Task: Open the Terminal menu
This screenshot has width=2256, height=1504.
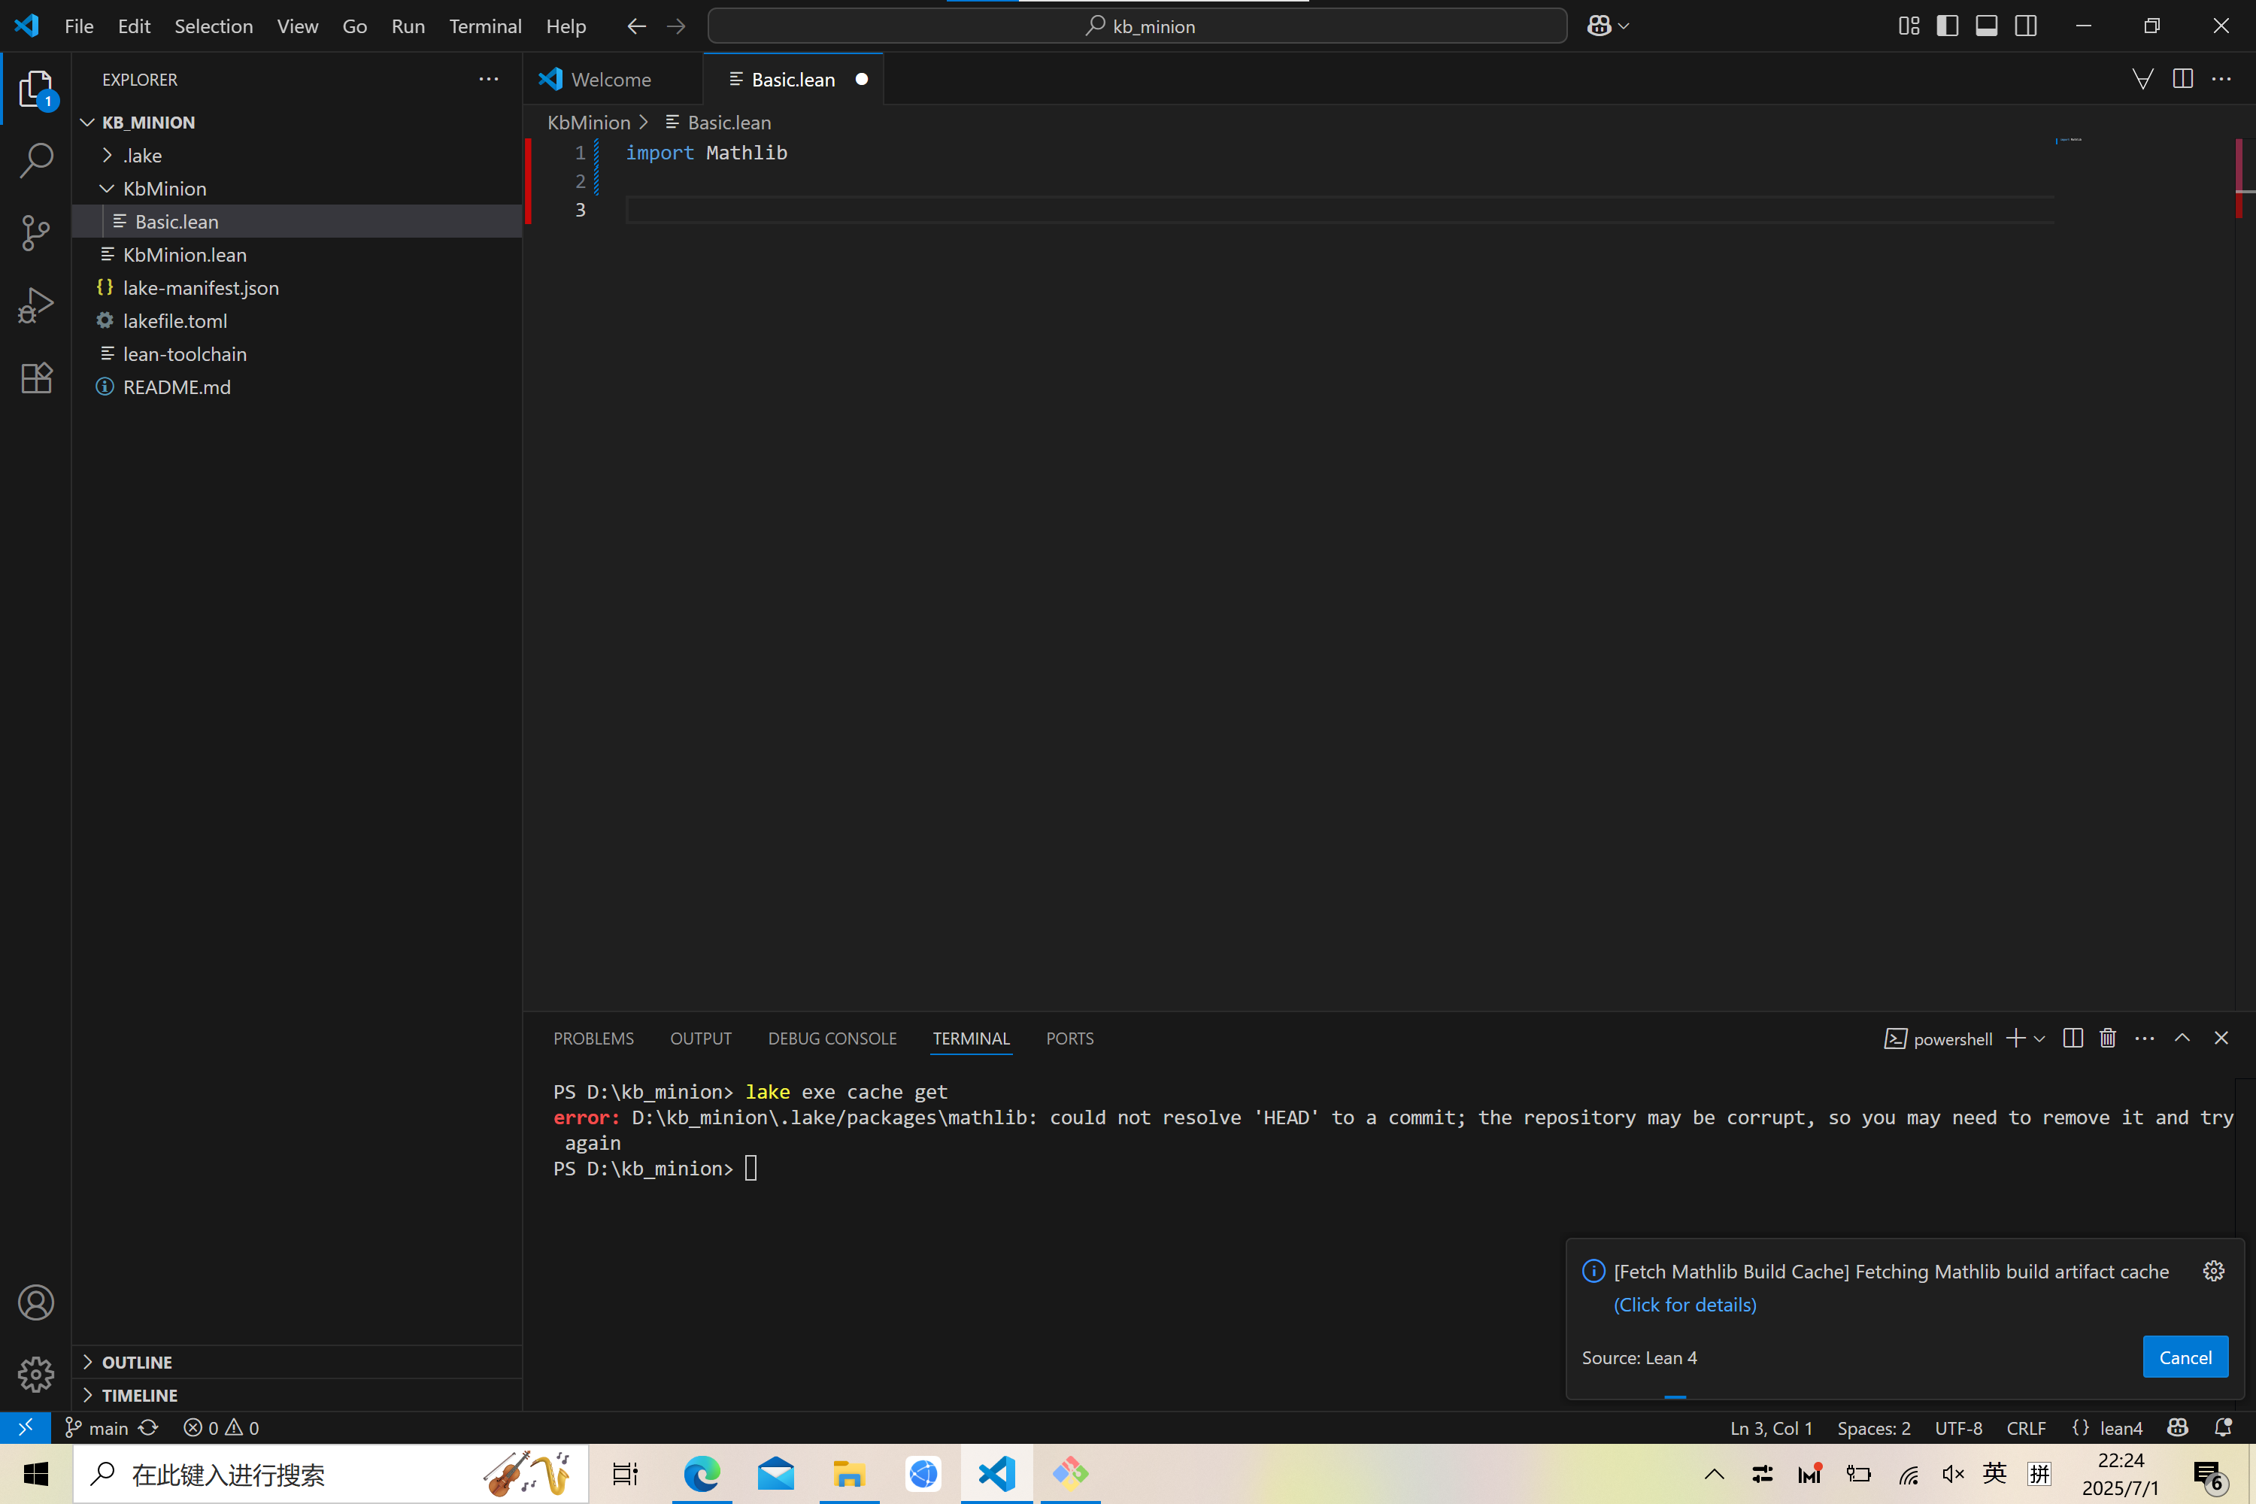Action: click(x=484, y=26)
